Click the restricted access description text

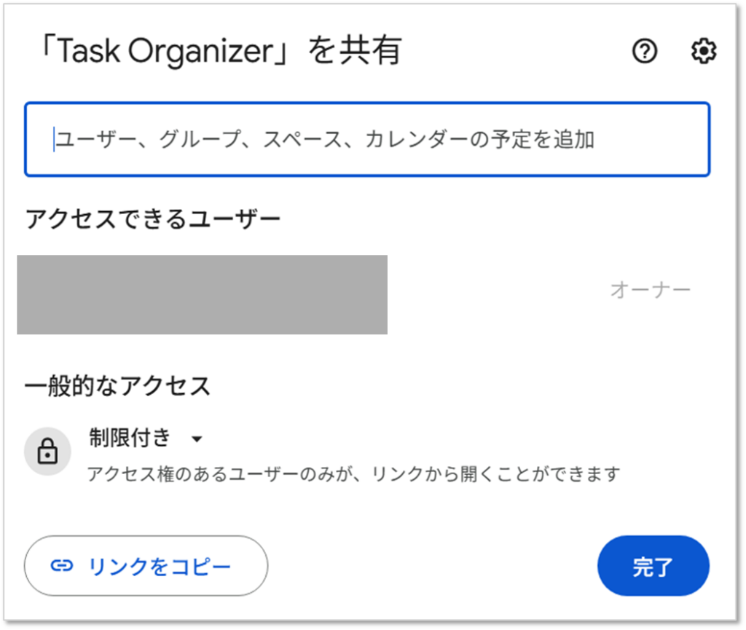(353, 474)
